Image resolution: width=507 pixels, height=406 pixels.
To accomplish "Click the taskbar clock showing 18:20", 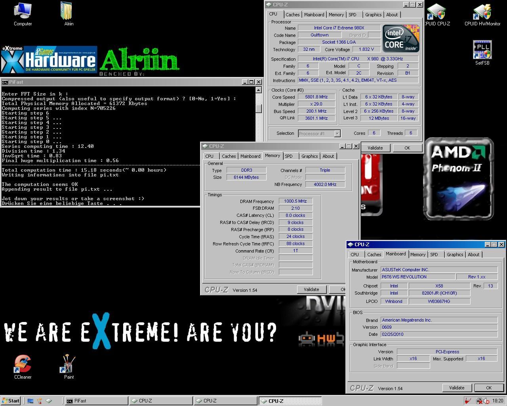I will coord(497,401).
